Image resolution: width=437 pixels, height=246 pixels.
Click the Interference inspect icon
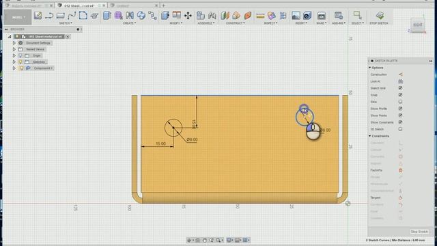click(x=272, y=15)
